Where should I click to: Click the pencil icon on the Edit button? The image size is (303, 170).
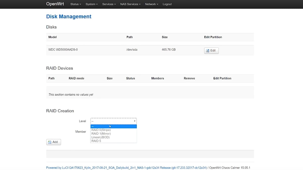click(208, 51)
